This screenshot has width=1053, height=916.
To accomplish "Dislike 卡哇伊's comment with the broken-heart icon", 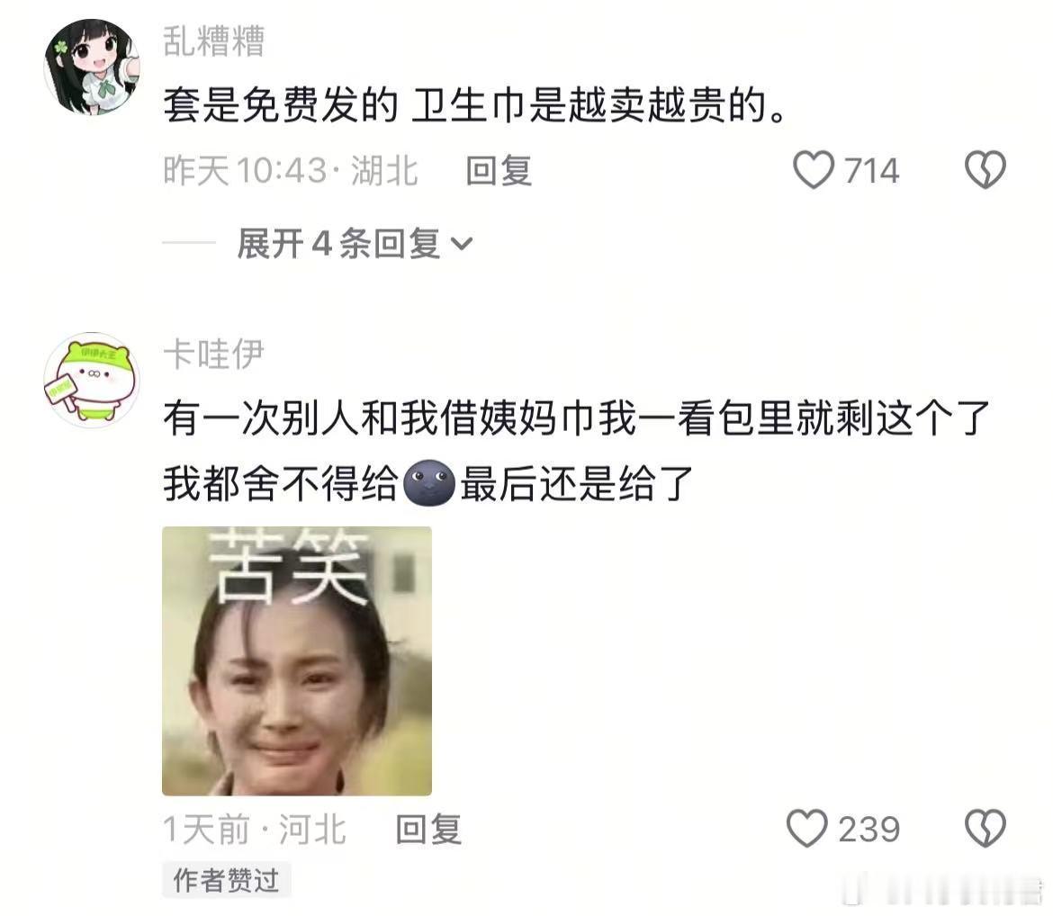I will click(x=985, y=828).
